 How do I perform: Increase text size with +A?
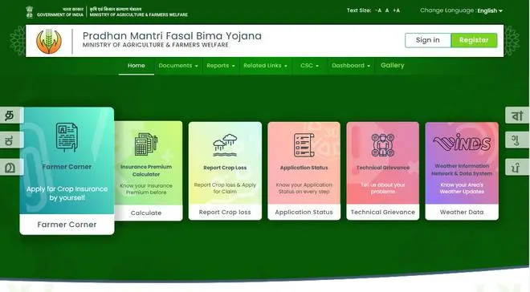point(396,10)
